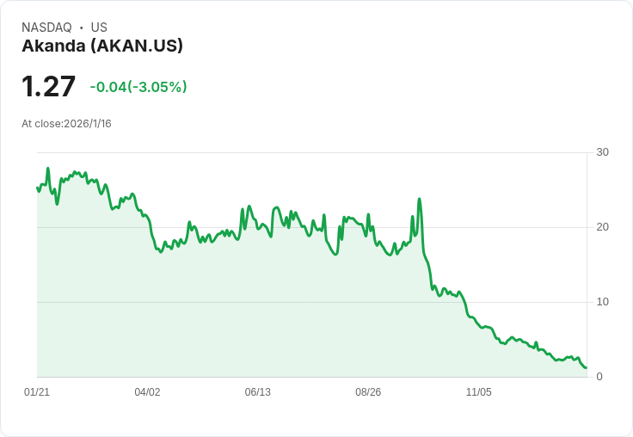Image resolution: width=633 pixels, height=437 pixels.
Task: Select the NASDAQ exchange label
Action: click(46, 28)
